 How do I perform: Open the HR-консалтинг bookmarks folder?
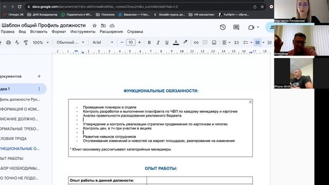(202, 15)
